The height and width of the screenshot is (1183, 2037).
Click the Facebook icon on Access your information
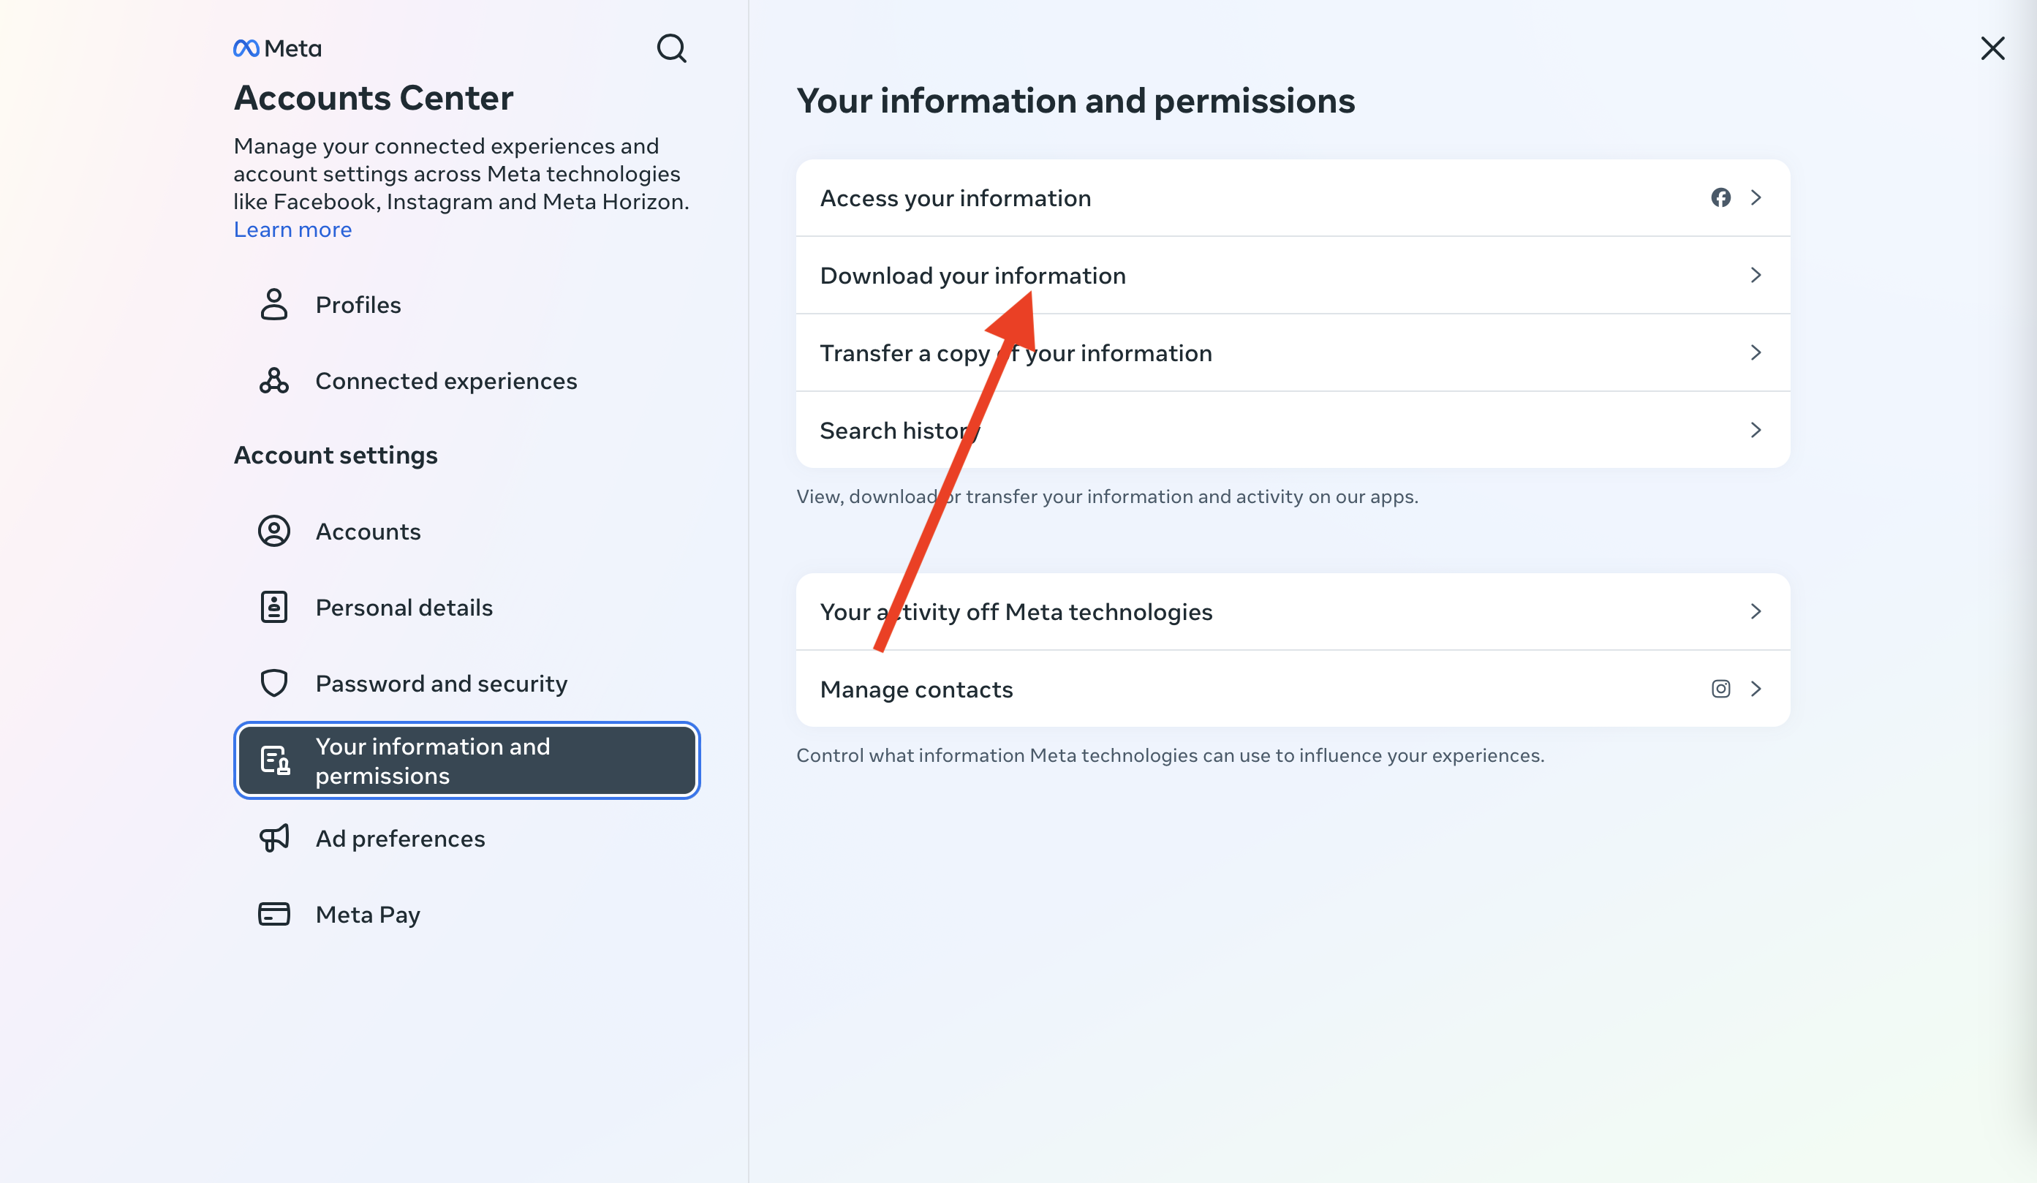pos(1720,198)
